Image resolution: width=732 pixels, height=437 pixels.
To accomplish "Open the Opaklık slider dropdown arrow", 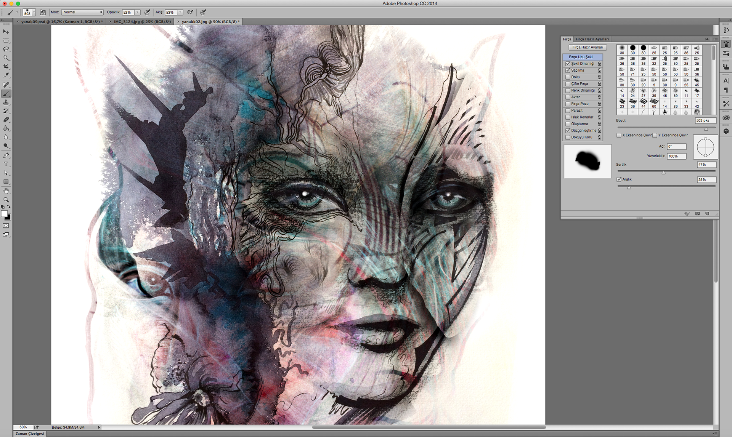I will pos(138,12).
